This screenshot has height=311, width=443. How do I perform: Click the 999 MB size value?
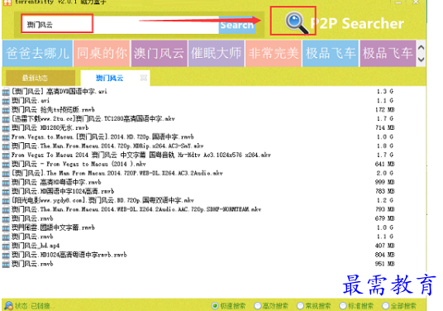pyautogui.click(x=385, y=182)
